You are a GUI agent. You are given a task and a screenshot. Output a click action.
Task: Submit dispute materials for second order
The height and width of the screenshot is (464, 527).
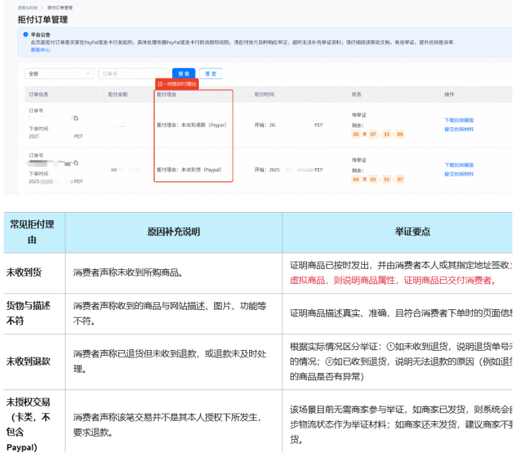click(x=458, y=174)
